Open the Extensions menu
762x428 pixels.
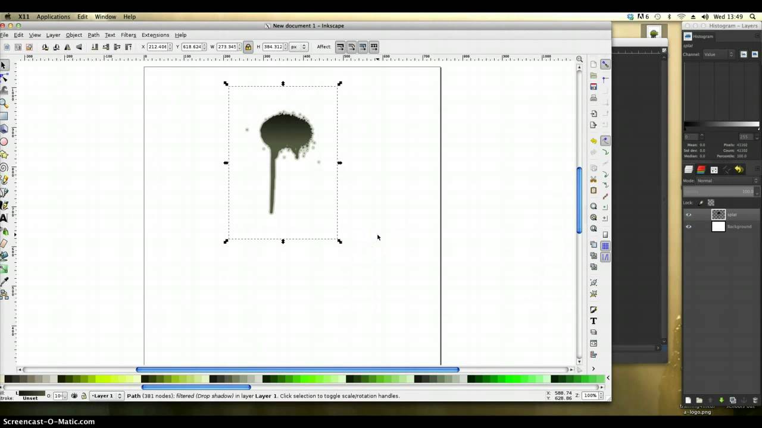(155, 35)
